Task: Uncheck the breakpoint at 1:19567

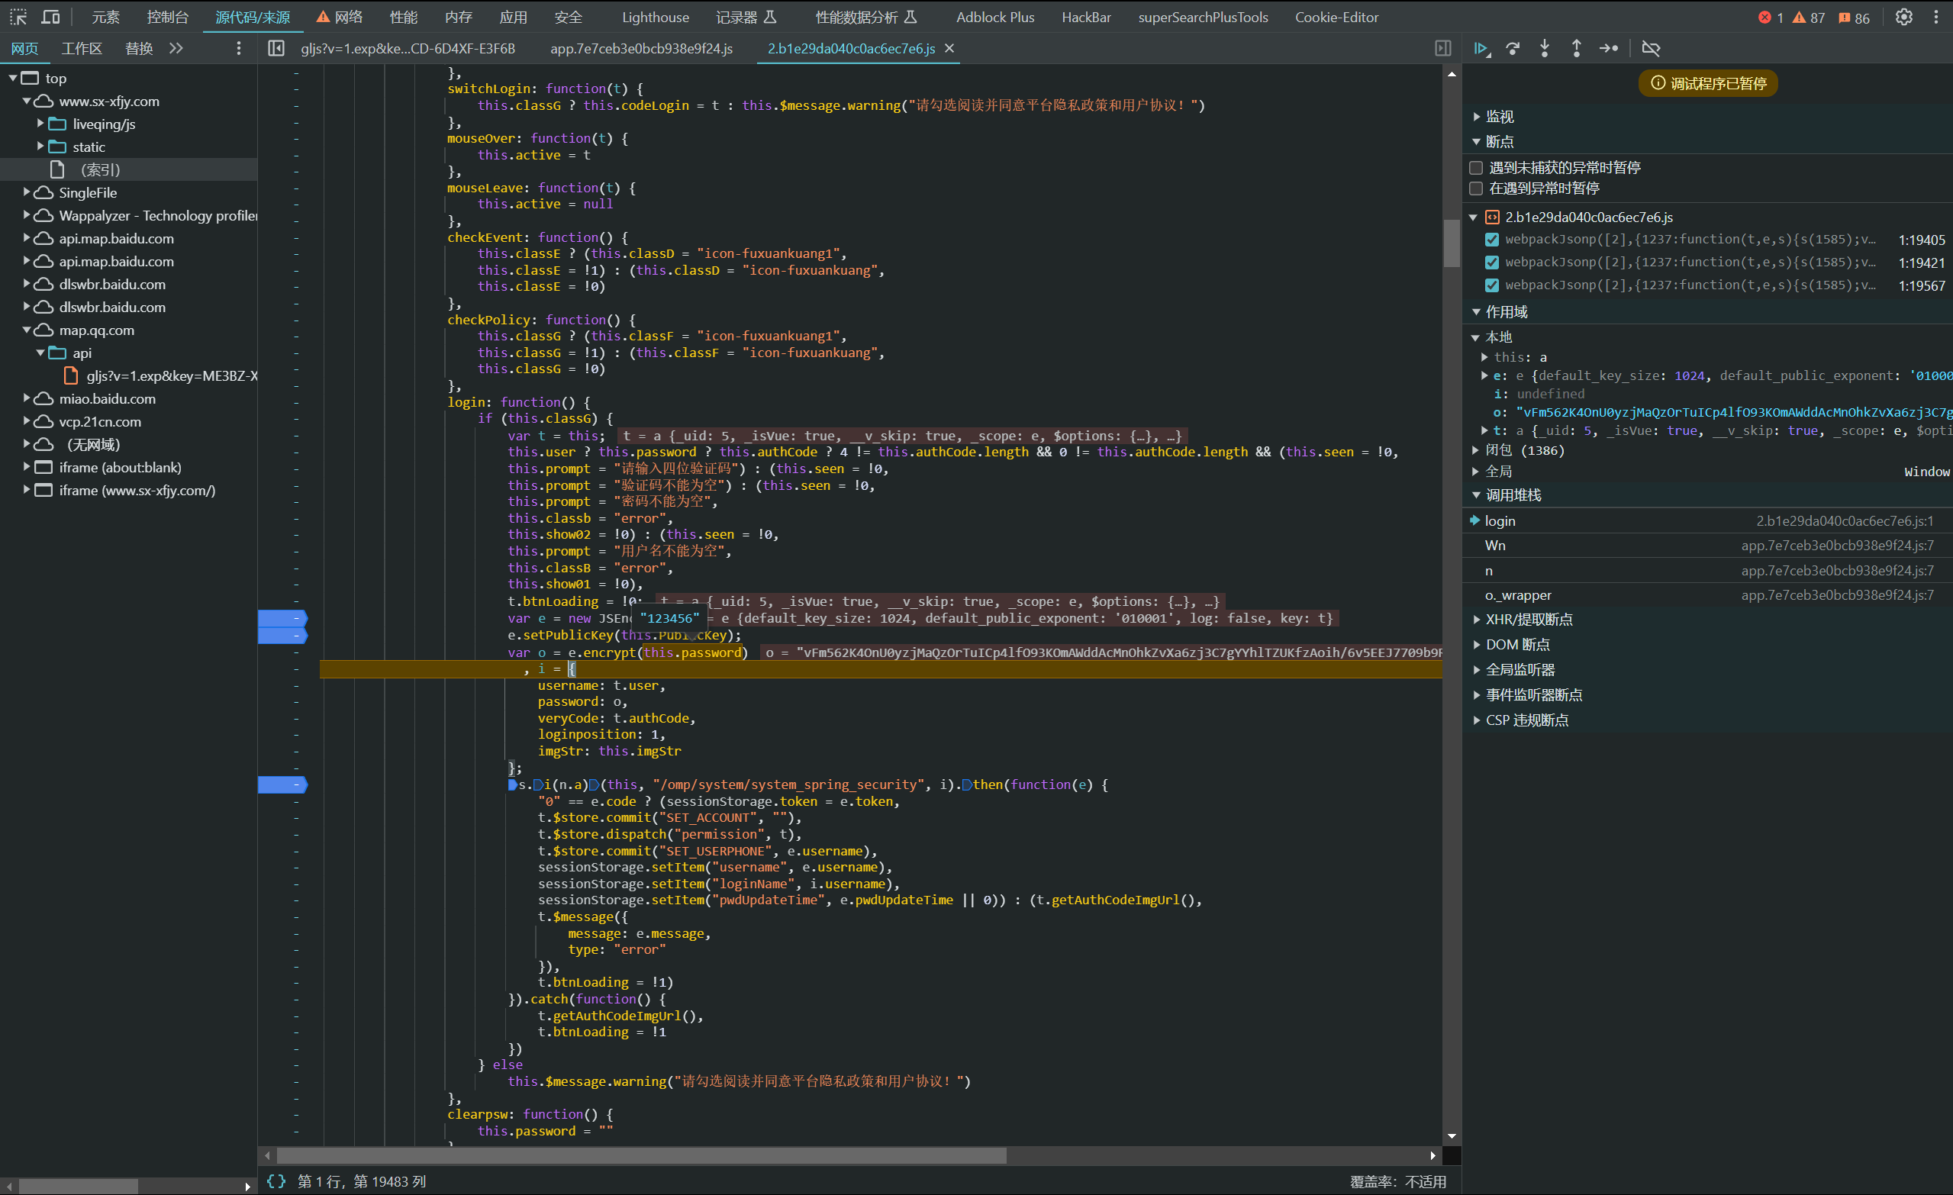Action: point(1492,285)
